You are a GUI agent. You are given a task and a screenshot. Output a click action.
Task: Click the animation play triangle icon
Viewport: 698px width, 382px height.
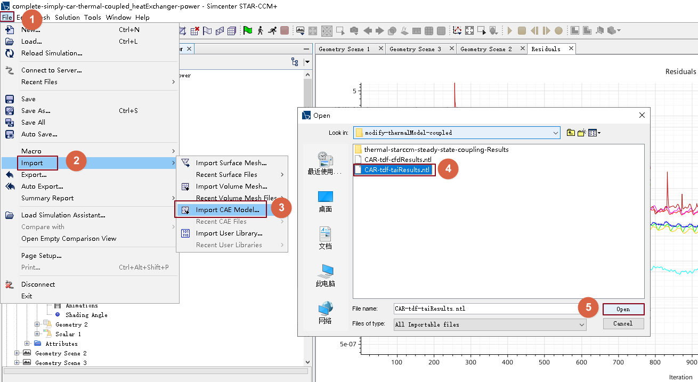tap(509, 30)
